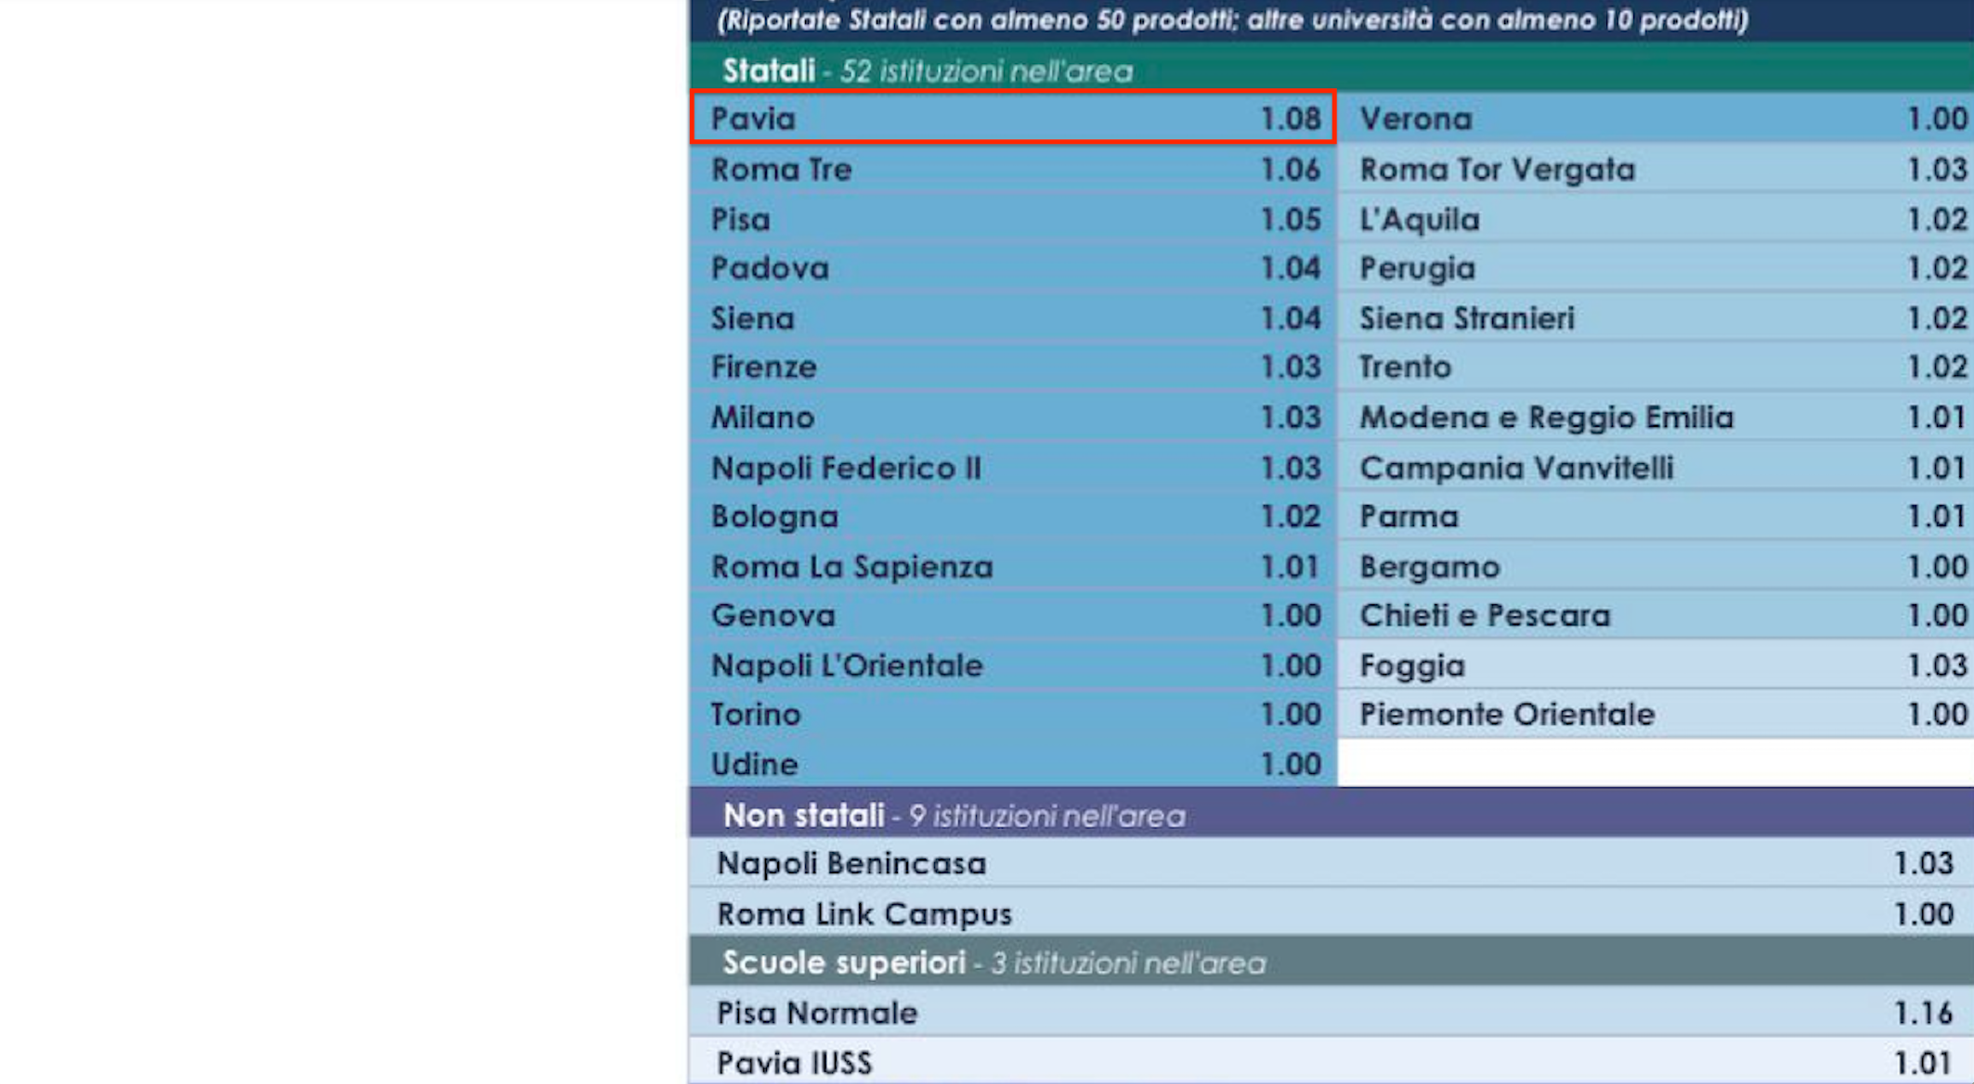Select the Siena Stranieri row
Viewport: 1974px width, 1084px height.
(1656, 318)
